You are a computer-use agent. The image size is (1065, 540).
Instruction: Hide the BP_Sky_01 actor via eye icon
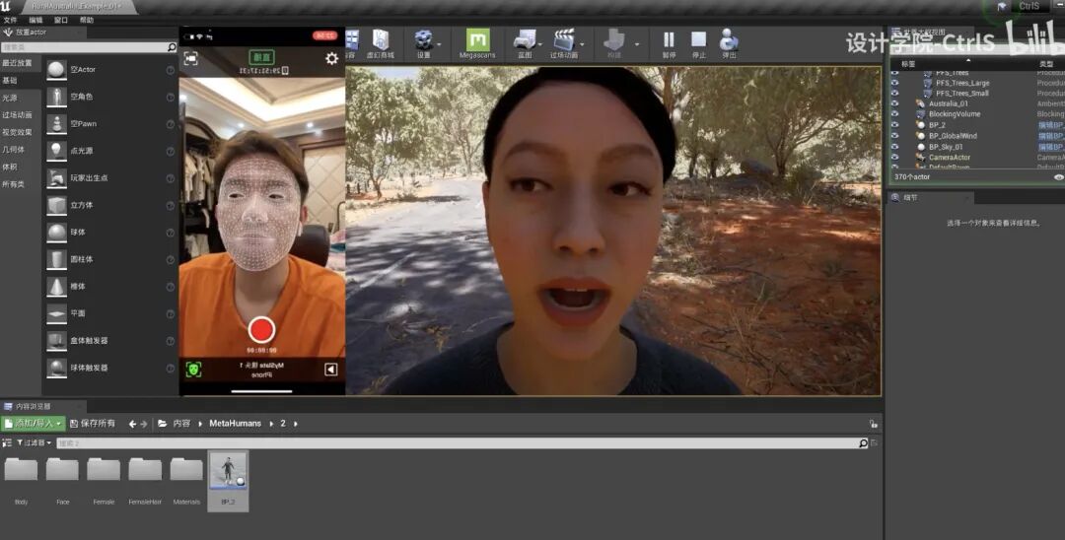(895, 147)
